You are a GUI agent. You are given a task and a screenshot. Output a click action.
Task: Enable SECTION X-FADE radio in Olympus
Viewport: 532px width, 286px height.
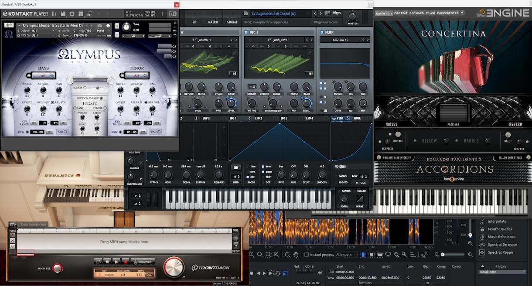point(102,99)
